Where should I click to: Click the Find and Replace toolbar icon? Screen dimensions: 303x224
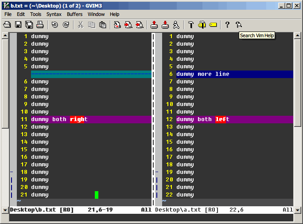pos(117,25)
